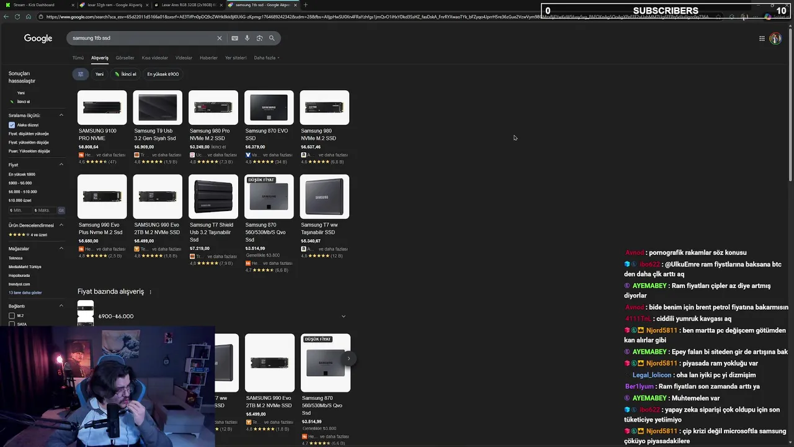Screen dimensions: 794x447
Task: Check the SATA connection checkbox
Action: click(12, 324)
